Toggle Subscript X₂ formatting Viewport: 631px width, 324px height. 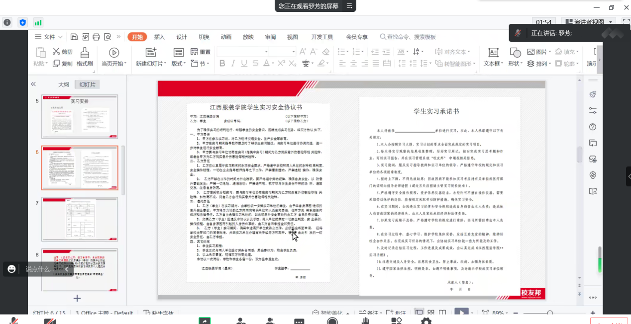[x=293, y=64]
